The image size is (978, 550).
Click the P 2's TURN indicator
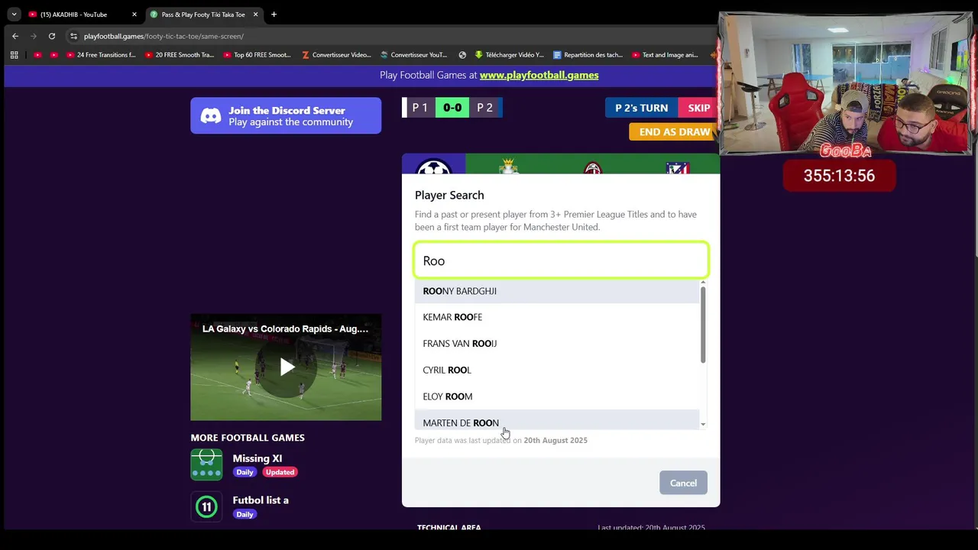click(641, 108)
